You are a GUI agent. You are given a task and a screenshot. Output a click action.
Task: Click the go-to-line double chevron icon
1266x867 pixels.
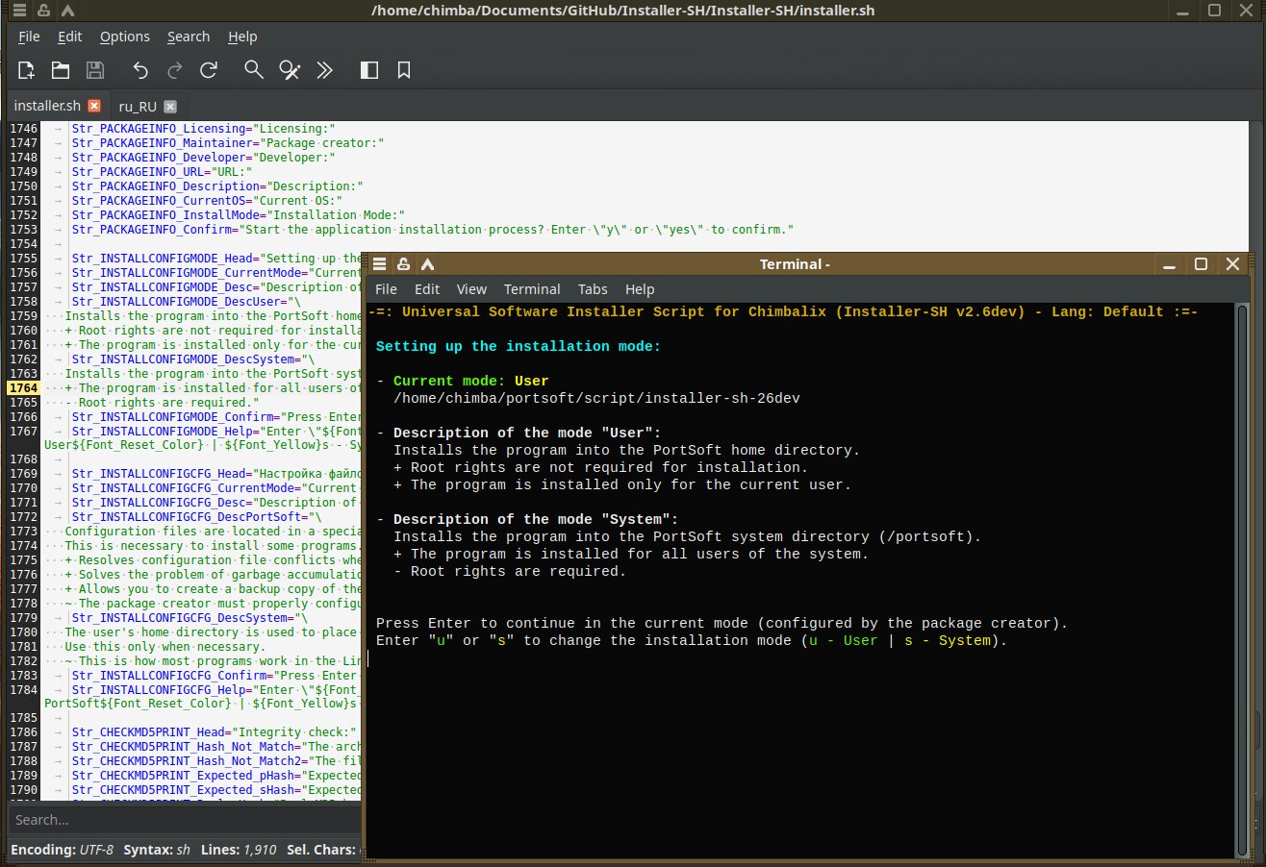click(x=325, y=70)
